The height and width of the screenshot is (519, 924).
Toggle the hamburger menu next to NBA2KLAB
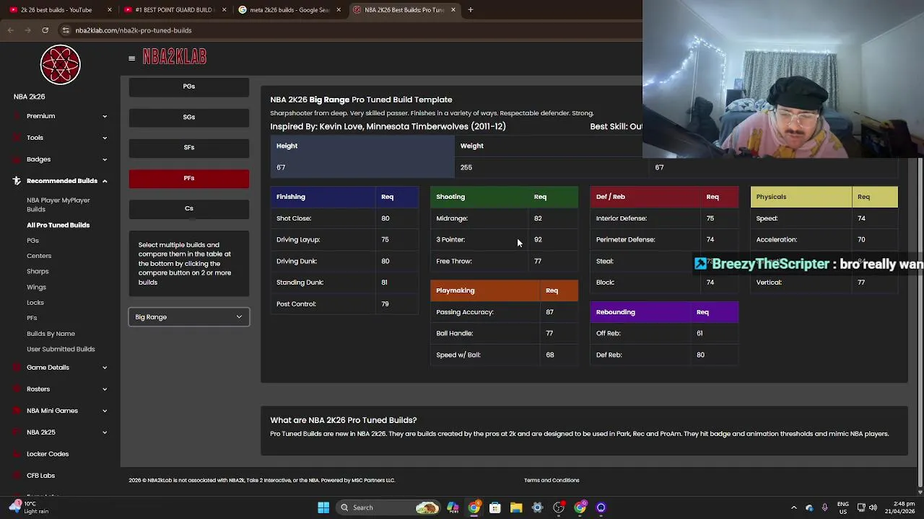131,58
